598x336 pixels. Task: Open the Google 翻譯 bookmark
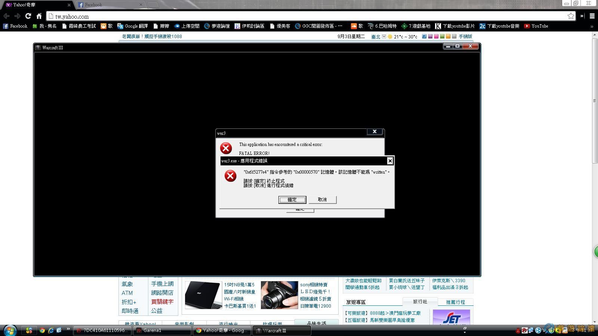[133, 26]
